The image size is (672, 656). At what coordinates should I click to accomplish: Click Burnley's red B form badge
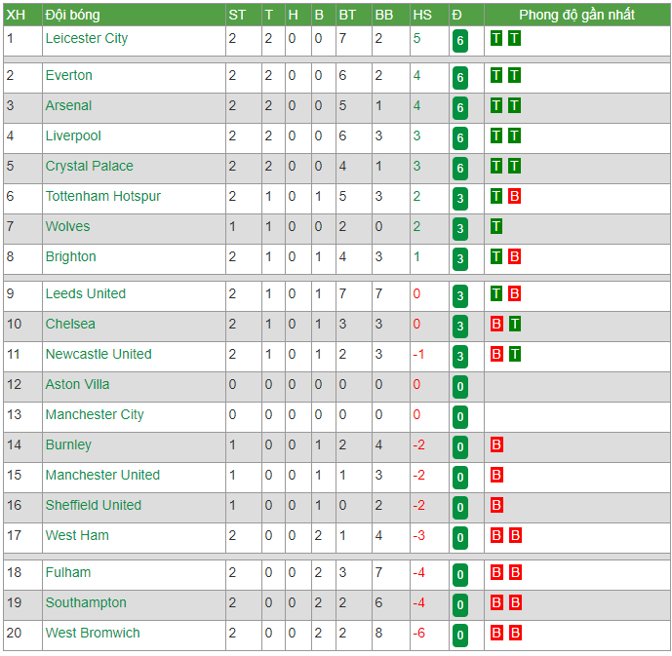pos(496,444)
